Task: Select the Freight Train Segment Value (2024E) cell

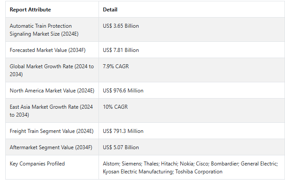Action: point(51,131)
